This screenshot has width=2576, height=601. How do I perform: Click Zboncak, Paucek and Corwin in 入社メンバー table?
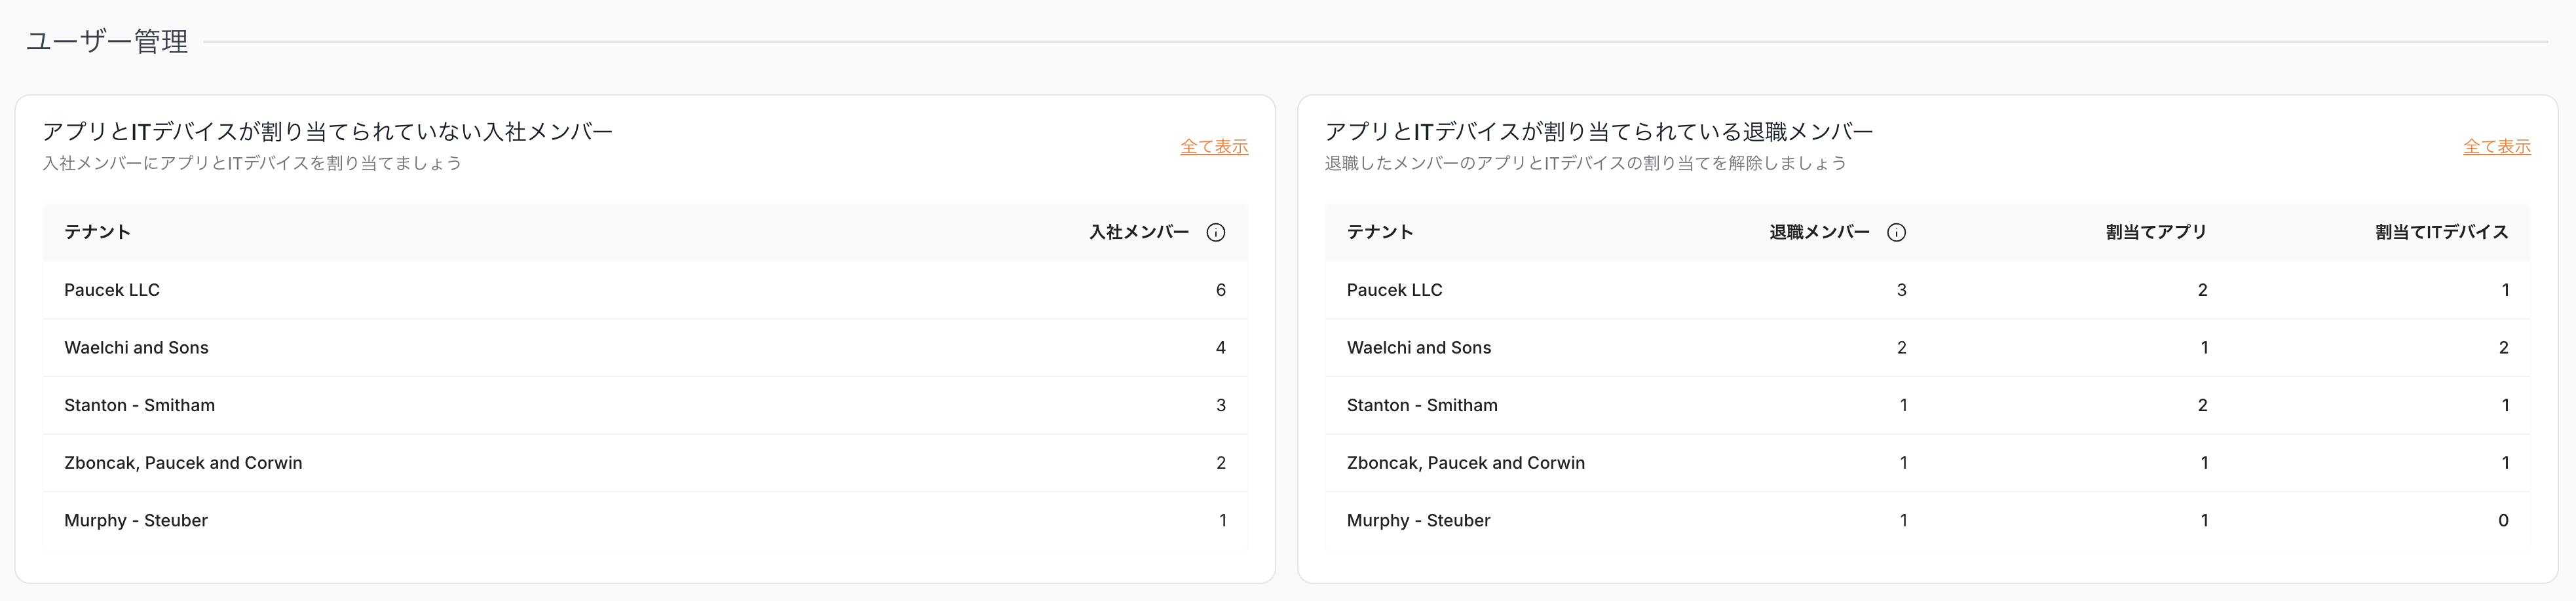(183, 463)
